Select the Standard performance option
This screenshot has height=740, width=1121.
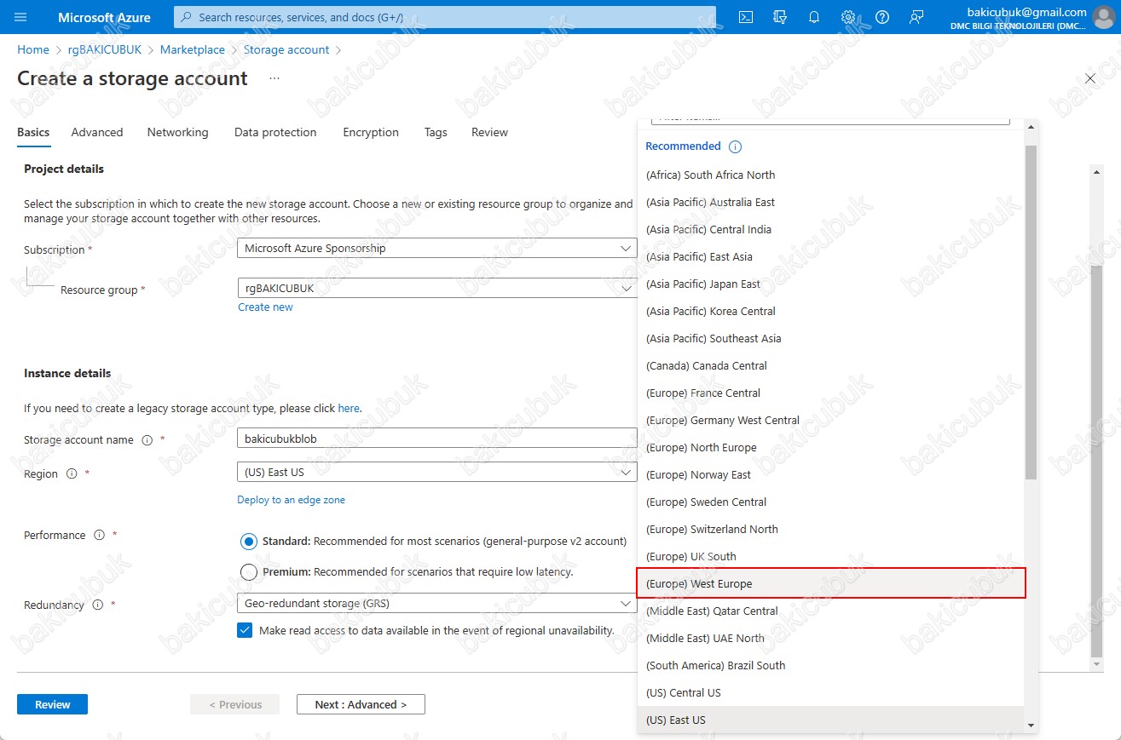(249, 542)
